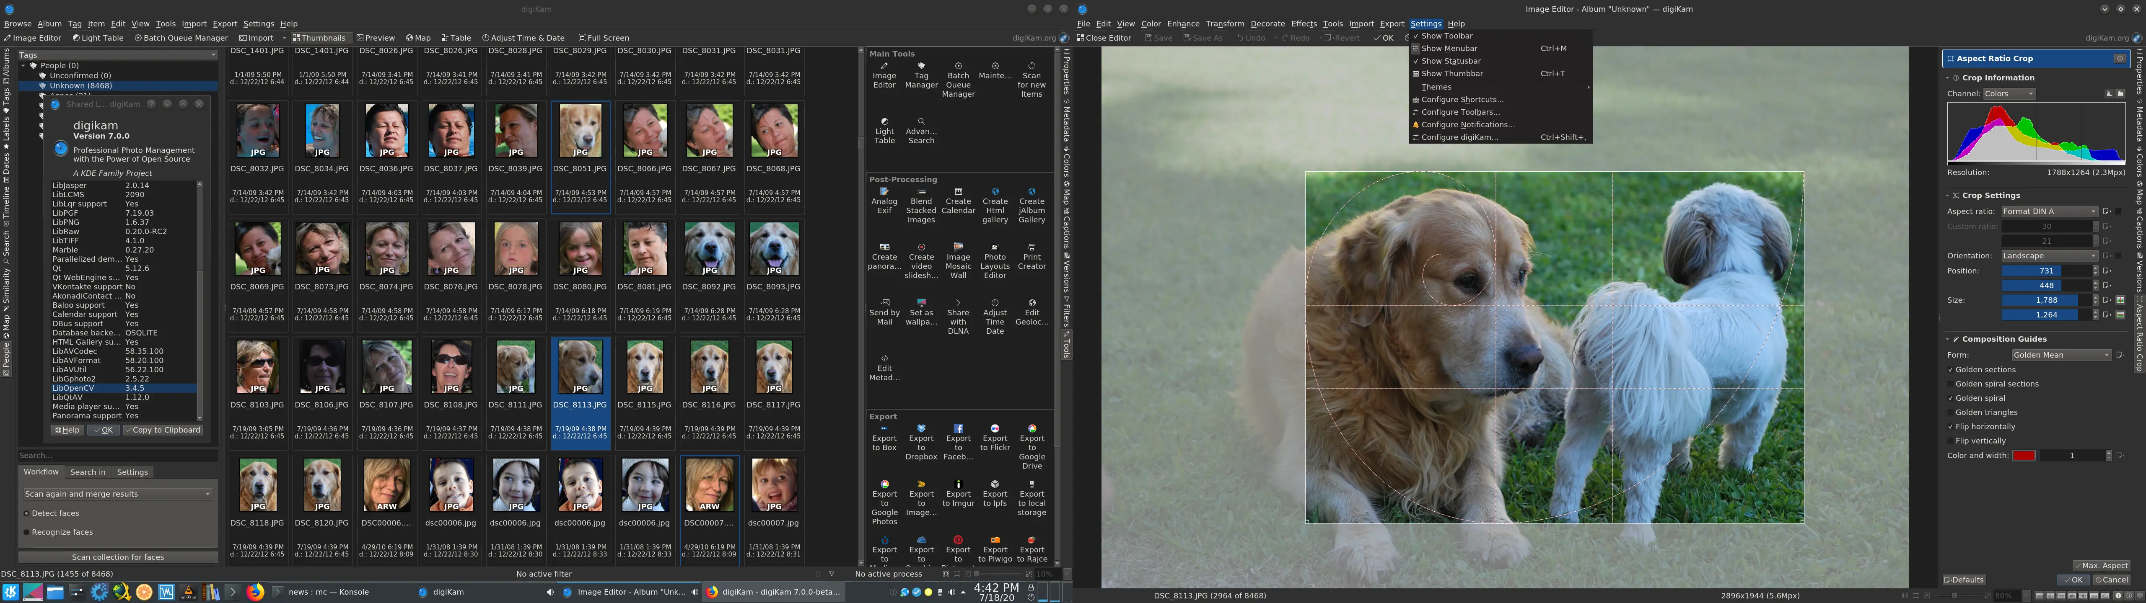
Task: Open the Orientation dropdown set to Landscape
Action: tap(2049, 255)
